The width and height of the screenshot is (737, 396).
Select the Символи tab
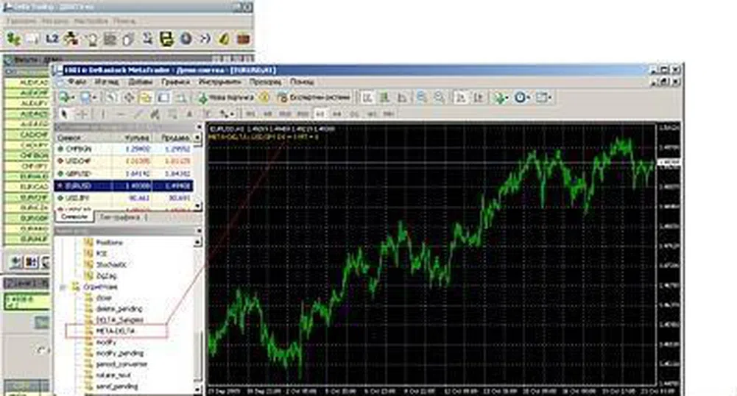point(74,216)
